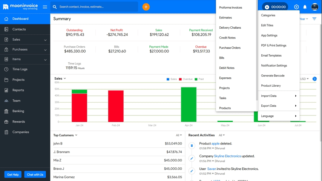This screenshot has height=181, width=322.
Task: Open the Recent Activities All filter
Action: pos(222,135)
